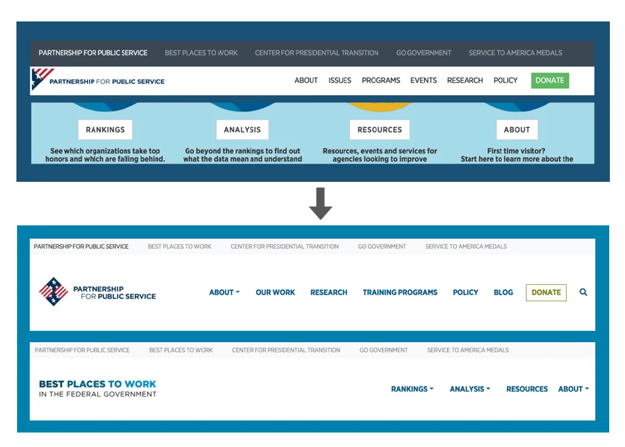Go to RESOURCES in Best Places nav

pos(527,389)
